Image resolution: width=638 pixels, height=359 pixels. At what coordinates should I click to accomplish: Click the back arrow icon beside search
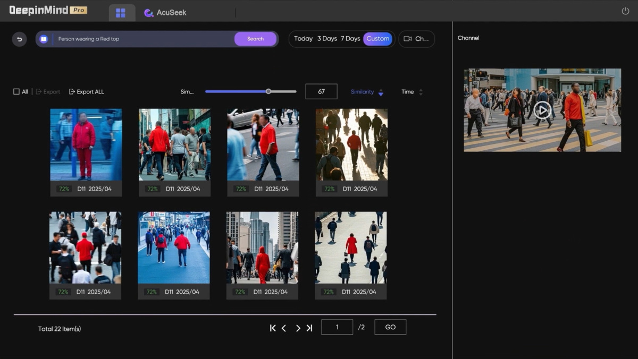[19, 39]
